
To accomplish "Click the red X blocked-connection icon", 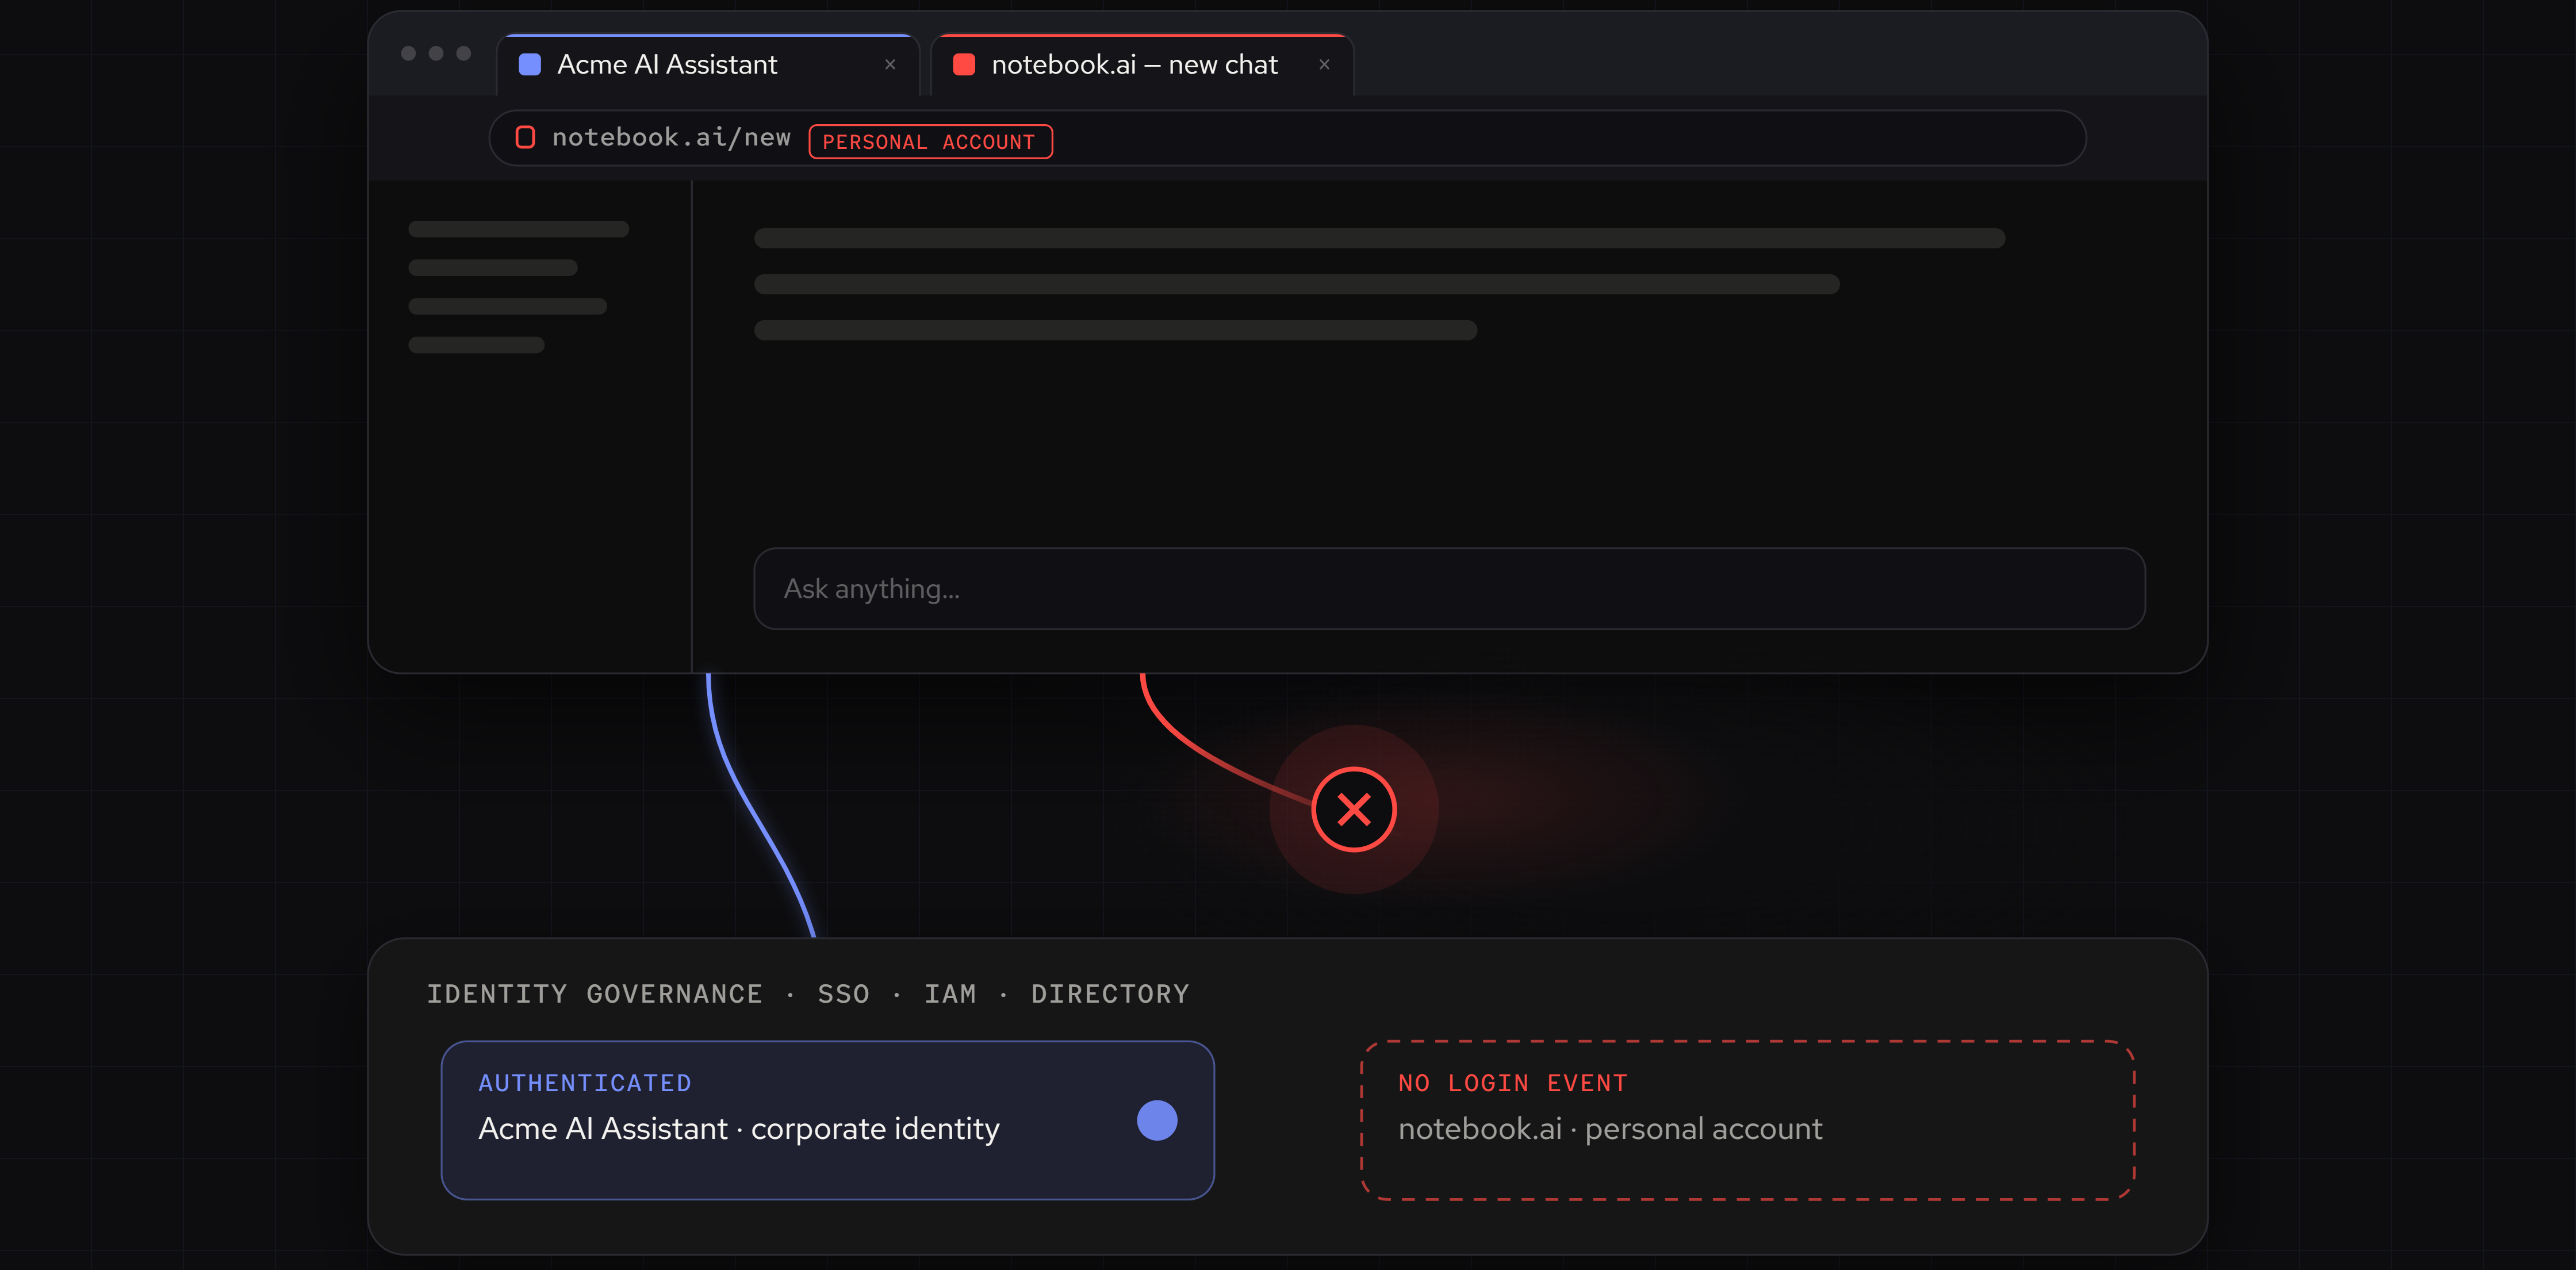I will [1354, 809].
